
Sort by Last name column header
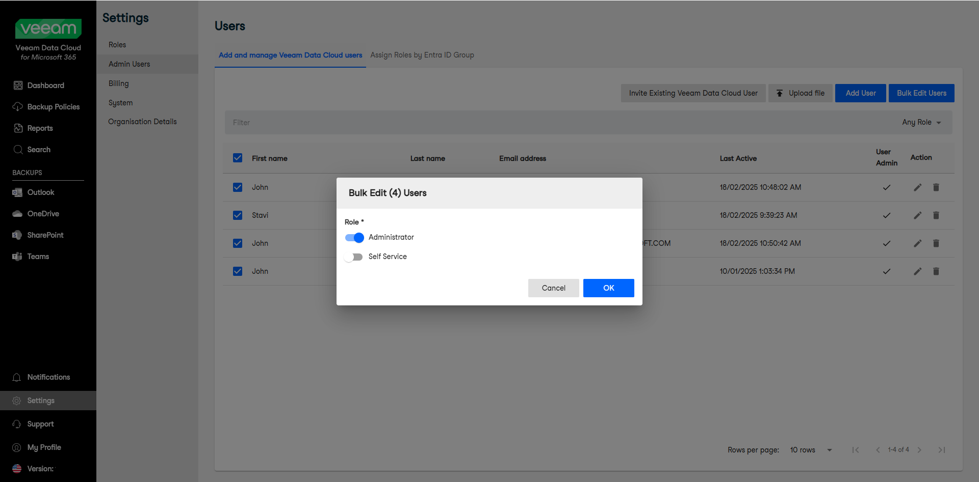coord(428,158)
